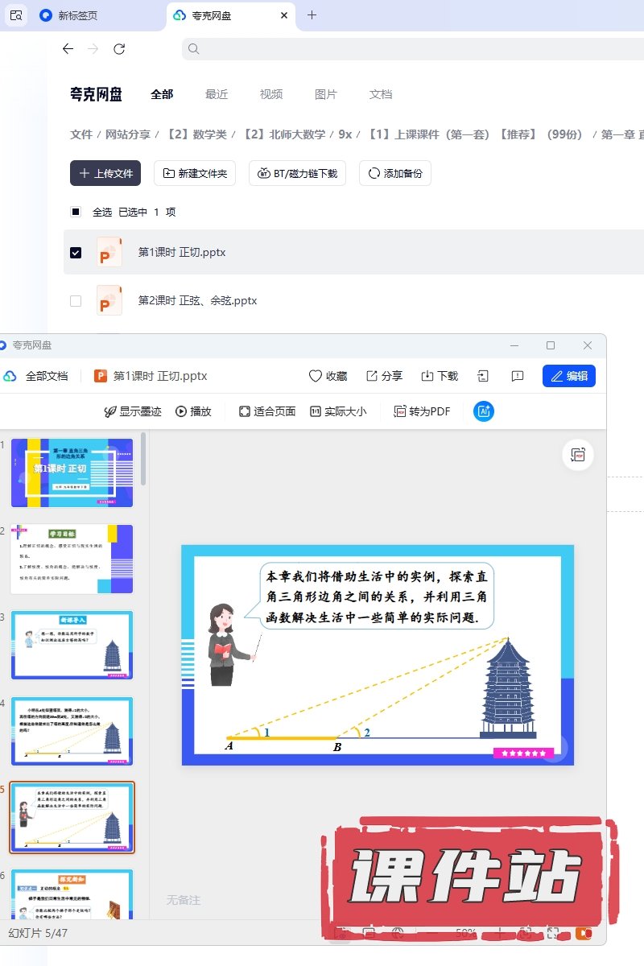Uncheck the 第1课时 正切.pptx checkbox

76,253
